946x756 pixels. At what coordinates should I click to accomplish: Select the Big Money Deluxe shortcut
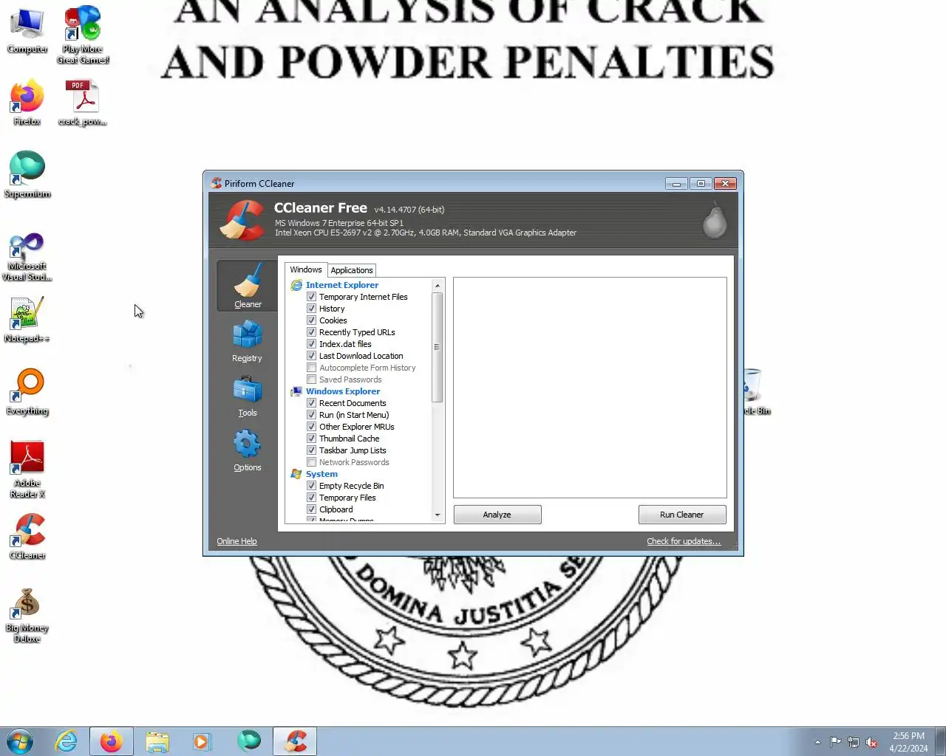27,616
